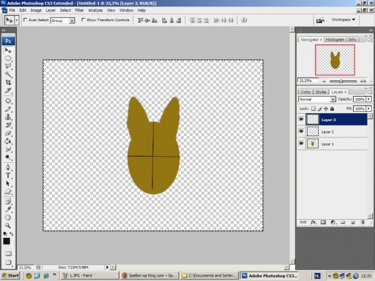Select the Polygonal Lasso tool
Viewport: 375px width, 281px height.
[x=8, y=66]
